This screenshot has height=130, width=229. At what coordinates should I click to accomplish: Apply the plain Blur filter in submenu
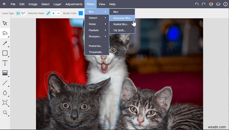(x=122, y=12)
